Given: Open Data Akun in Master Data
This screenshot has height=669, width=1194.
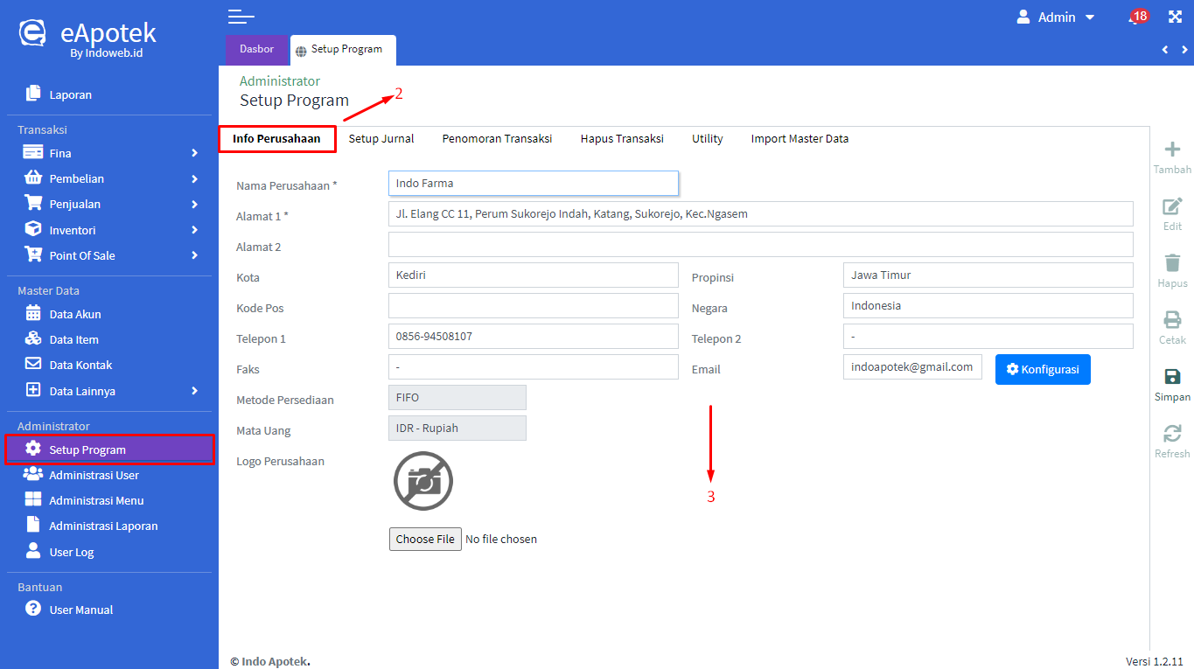Looking at the screenshot, I should click(x=75, y=314).
